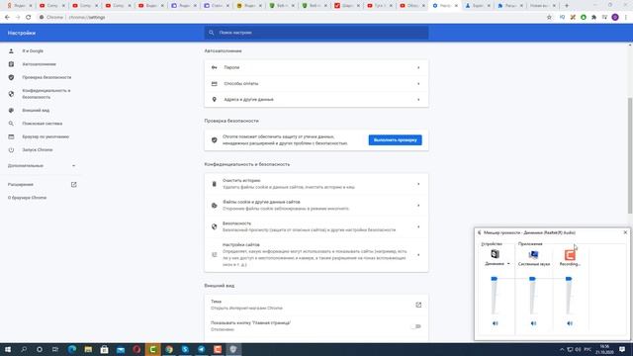Open the purple profile avatar
Viewport: 633px width, 356px height.
coord(615,18)
